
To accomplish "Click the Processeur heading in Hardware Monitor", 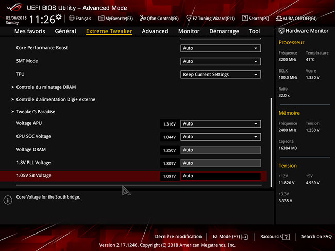I will 291,43.
